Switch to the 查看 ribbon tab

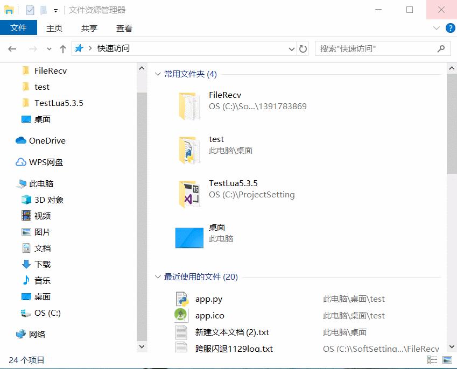[124, 29]
